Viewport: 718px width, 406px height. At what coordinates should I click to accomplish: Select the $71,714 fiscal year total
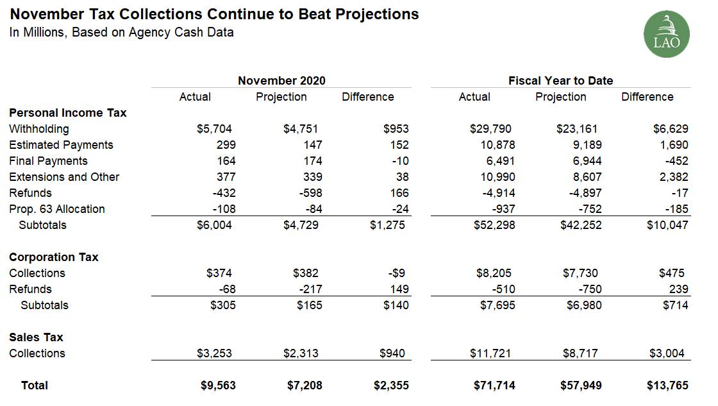coord(494,385)
